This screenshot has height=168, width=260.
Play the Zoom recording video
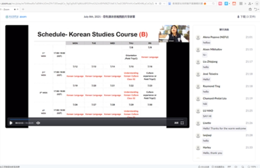(x=11, y=123)
